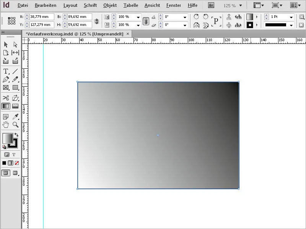Select the Pencil tool

(x=15, y=79)
